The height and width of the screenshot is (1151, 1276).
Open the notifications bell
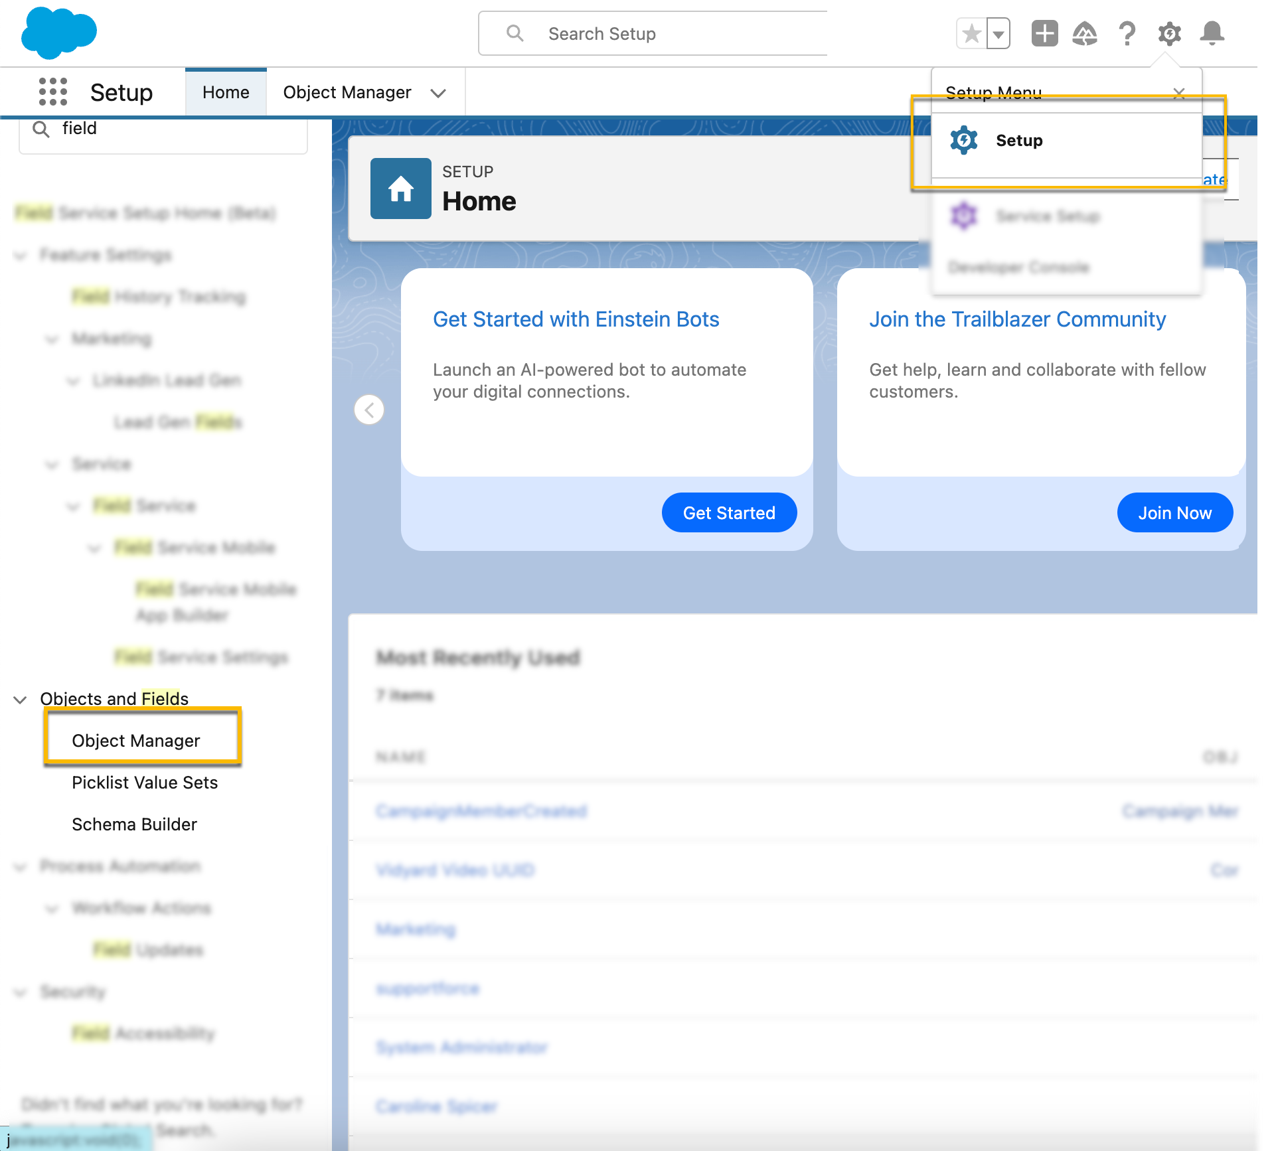1212,33
